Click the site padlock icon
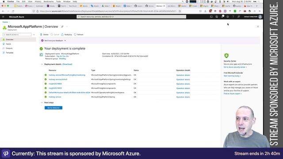Screen dimensions: 283x159 pos(38,11)
